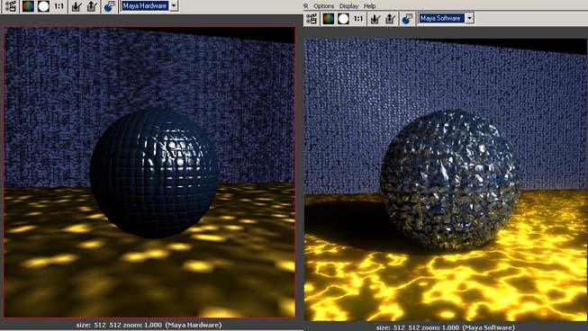The height and width of the screenshot is (331, 588).
Task: Toggle RGB channel display in Maya Hardware view
Action: pos(28,6)
